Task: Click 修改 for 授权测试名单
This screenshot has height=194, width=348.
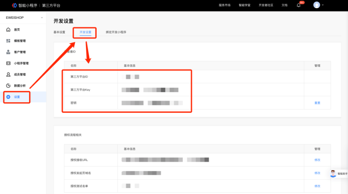Action: click(317, 186)
